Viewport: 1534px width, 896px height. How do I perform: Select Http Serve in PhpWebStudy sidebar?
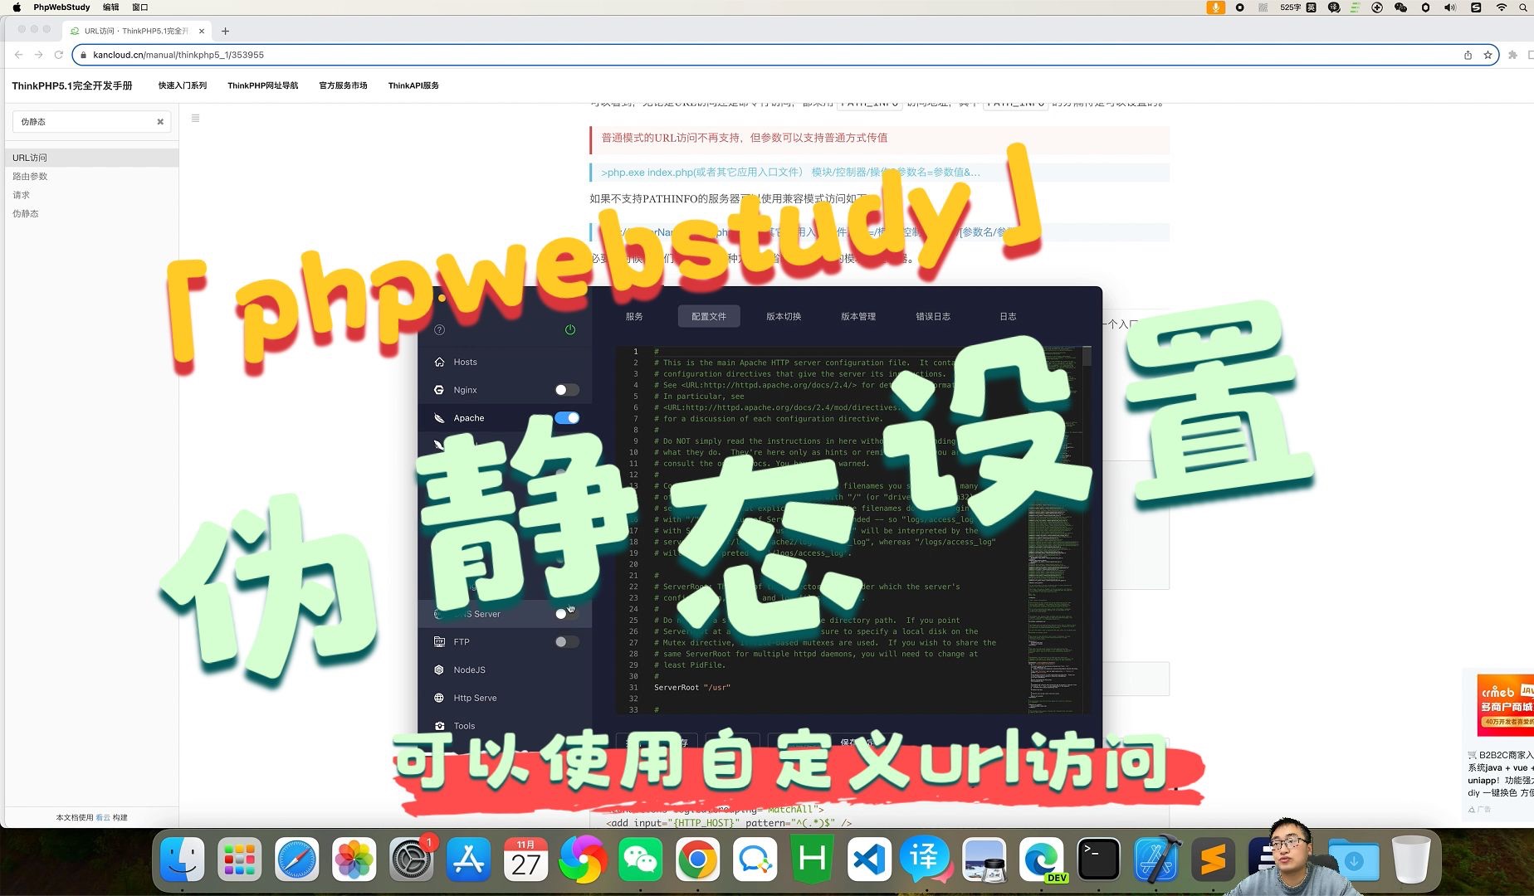point(505,698)
